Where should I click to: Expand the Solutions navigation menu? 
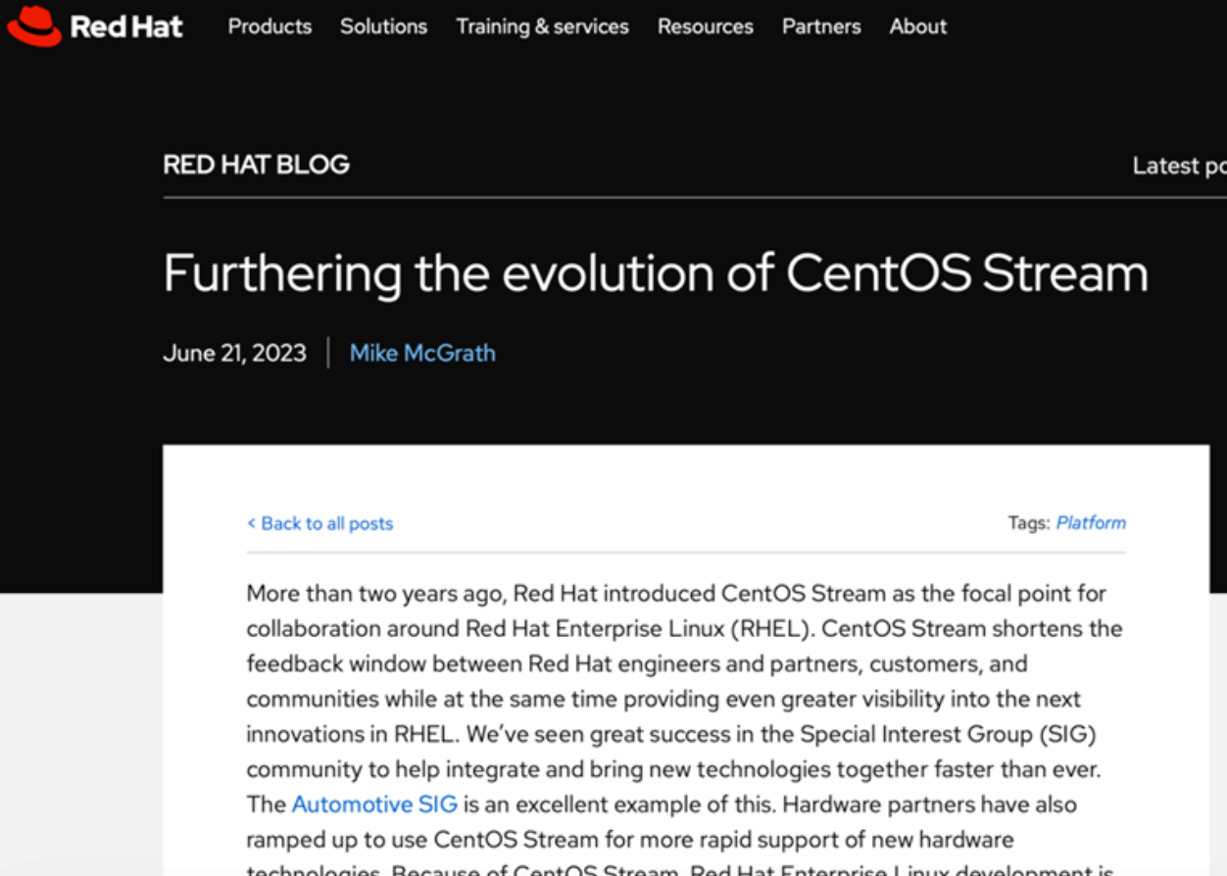[383, 26]
